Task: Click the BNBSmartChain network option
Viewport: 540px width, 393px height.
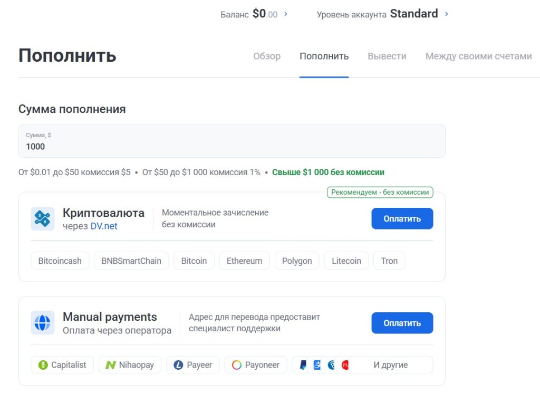Action: pyautogui.click(x=131, y=260)
